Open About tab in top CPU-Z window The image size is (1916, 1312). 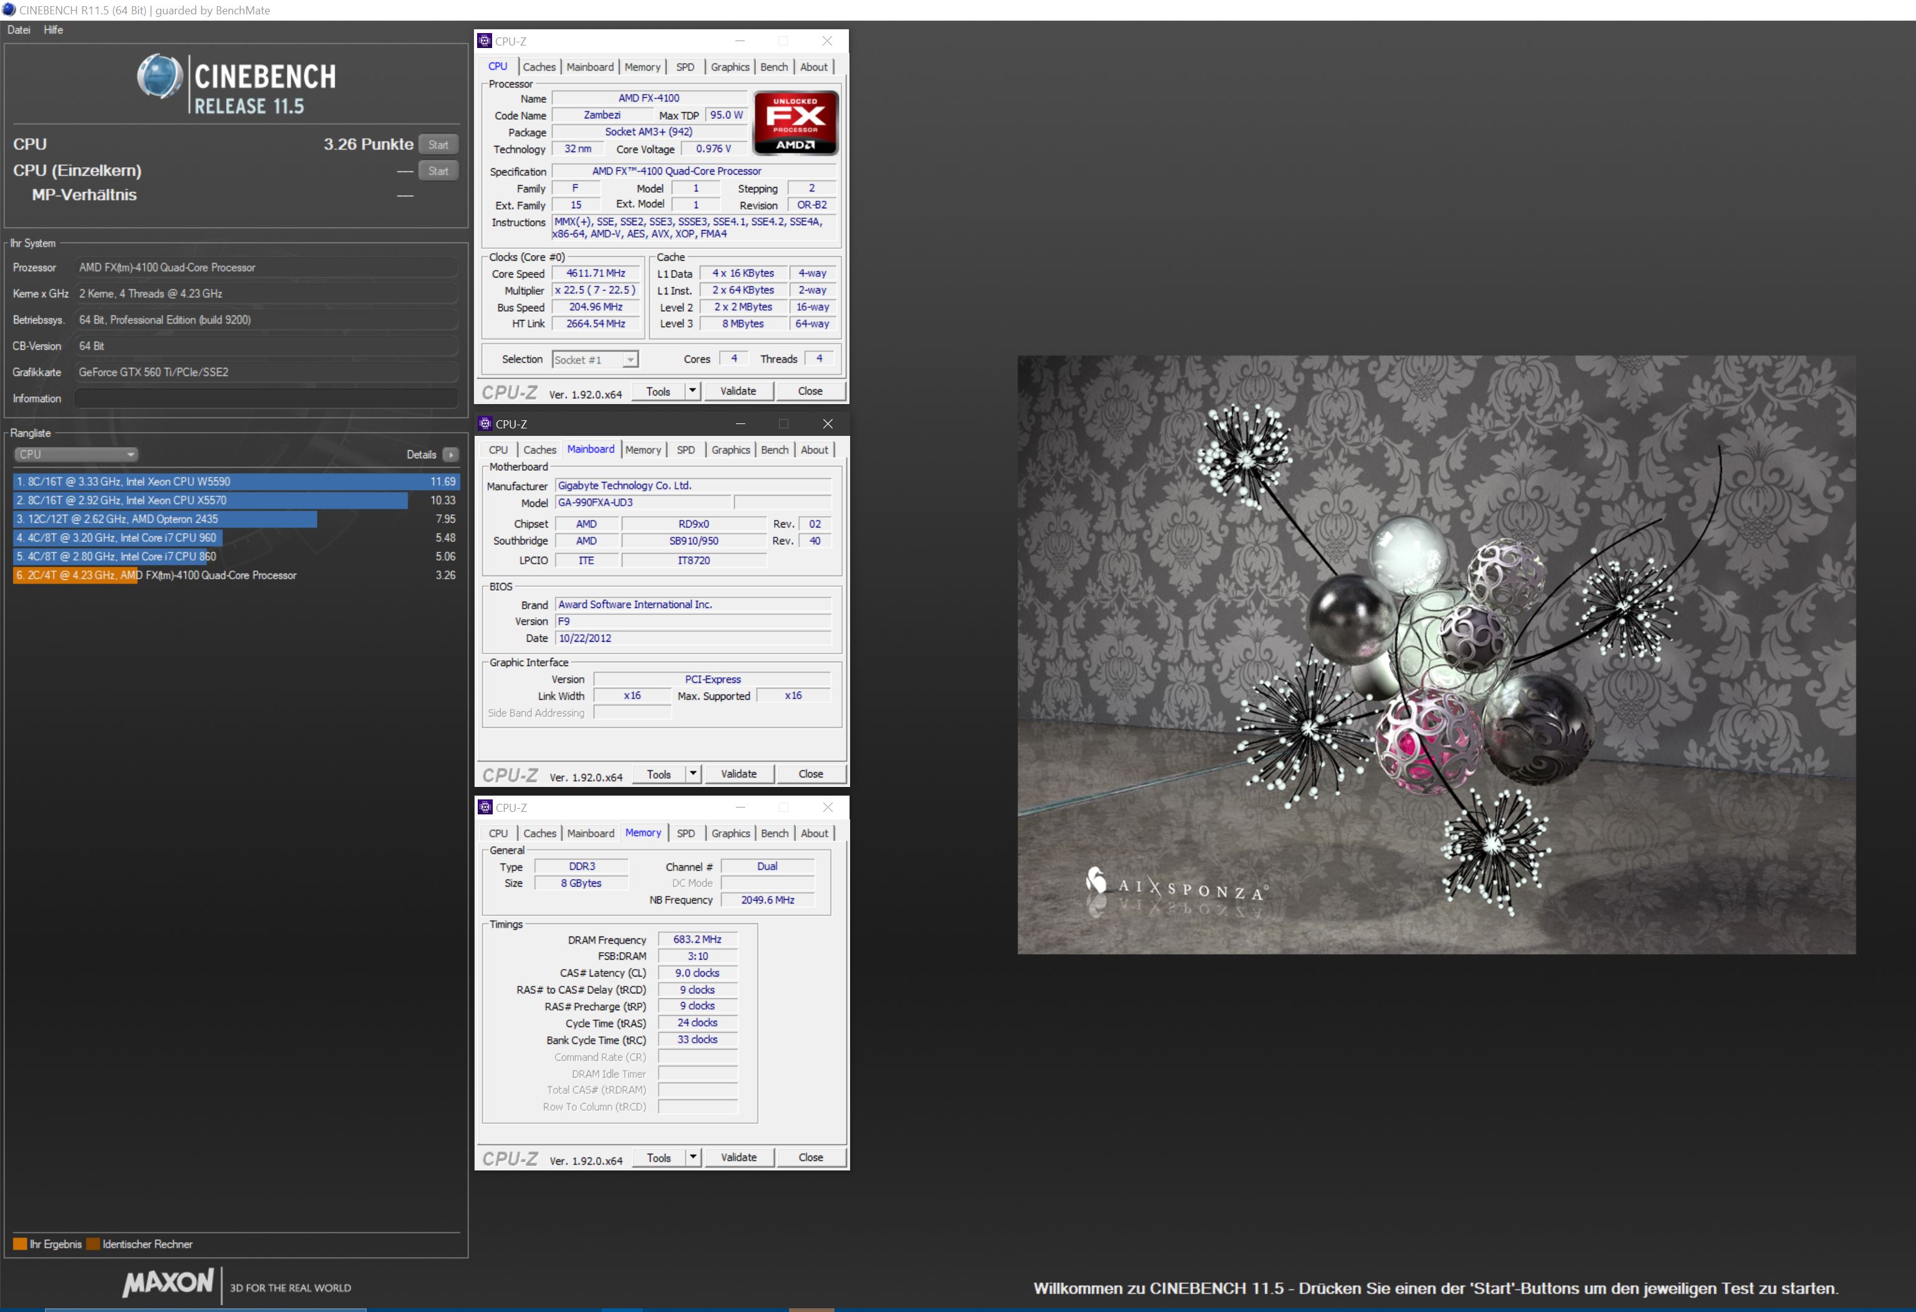[x=814, y=67]
